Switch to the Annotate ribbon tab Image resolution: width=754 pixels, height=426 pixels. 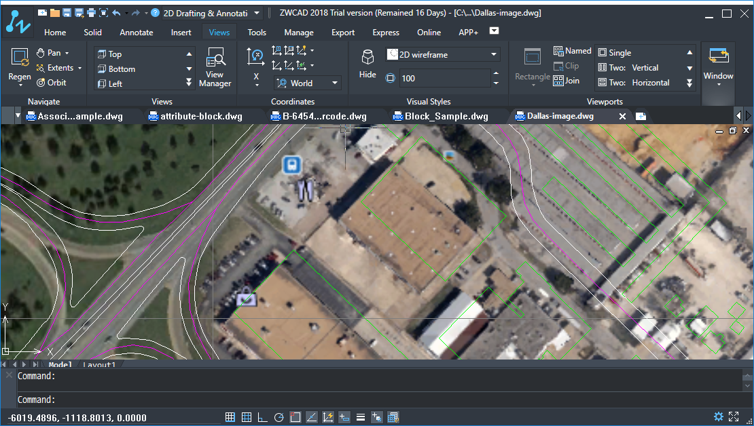pyautogui.click(x=136, y=32)
